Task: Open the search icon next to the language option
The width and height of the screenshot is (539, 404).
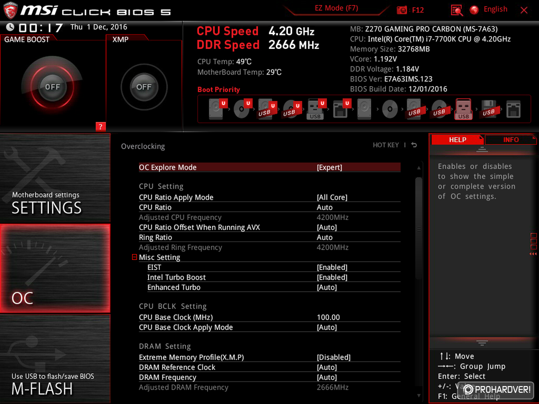Action: (x=457, y=10)
